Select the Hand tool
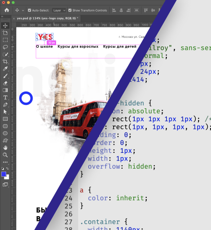The width and height of the screenshot is (211, 230). tap(5, 148)
